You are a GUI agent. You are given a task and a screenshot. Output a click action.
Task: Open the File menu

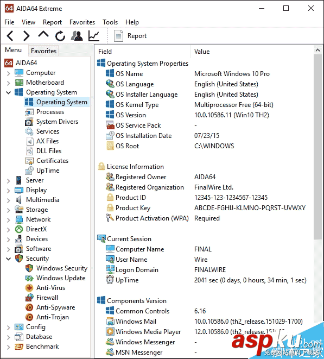pyautogui.click(x=9, y=22)
